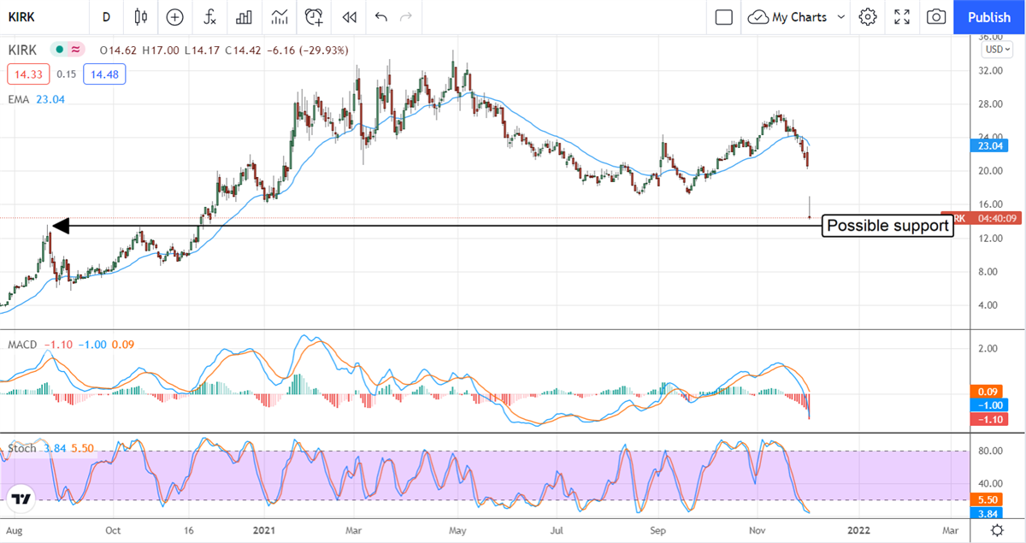The height and width of the screenshot is (543, 1026).
Task: Open the fx indicators menu
Action: pos(209,16)
